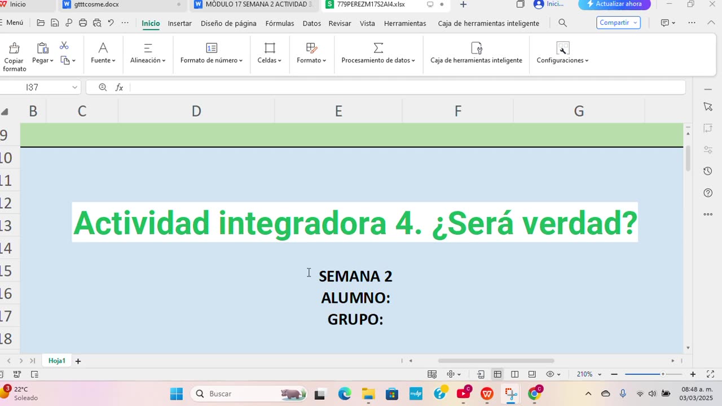Click into the formula bar input

[x=407, y=87]
